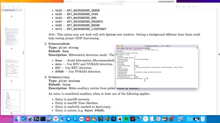Click the PDF vertical scrollbar handle
The width and height of the screenshot is (220, 123).
point(219,54)
